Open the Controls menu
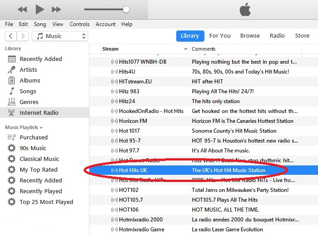This screenshot has width=318, height=234. 80,24
